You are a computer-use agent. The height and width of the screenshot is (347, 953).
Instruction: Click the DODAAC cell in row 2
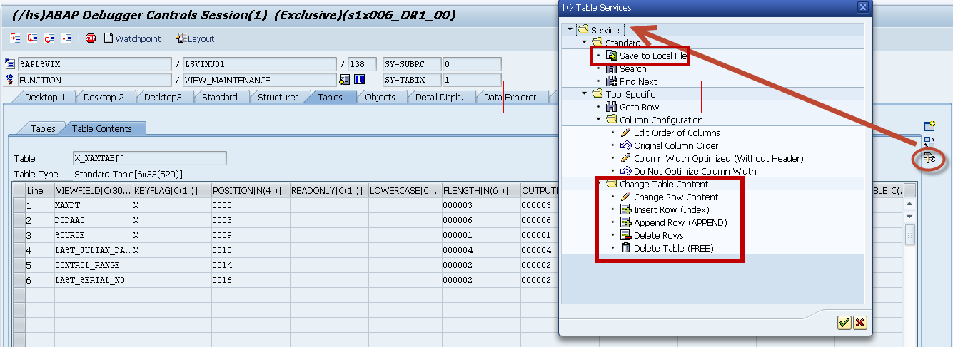92,220
